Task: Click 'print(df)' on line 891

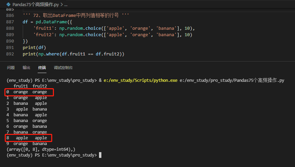Action: pyautogui.click(x=34, y=47)
